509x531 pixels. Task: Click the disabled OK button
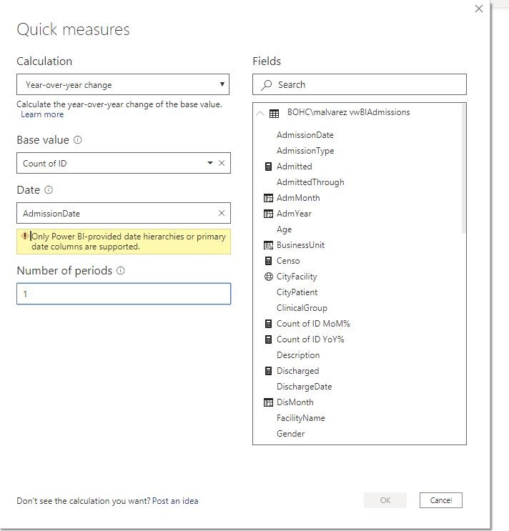coord(385,500)
